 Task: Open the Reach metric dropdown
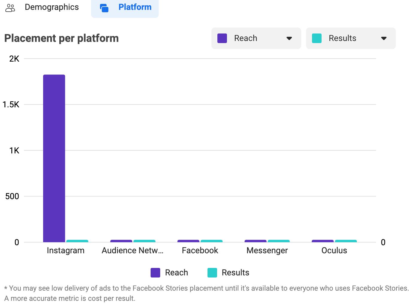pyautogui.click(x=256, y=38)
